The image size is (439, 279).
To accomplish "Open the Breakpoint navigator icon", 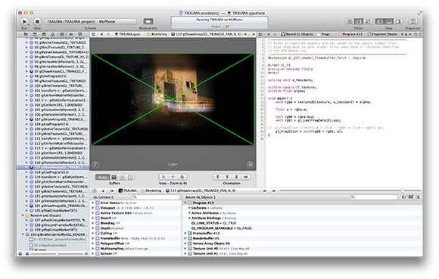I will (71, 34).
